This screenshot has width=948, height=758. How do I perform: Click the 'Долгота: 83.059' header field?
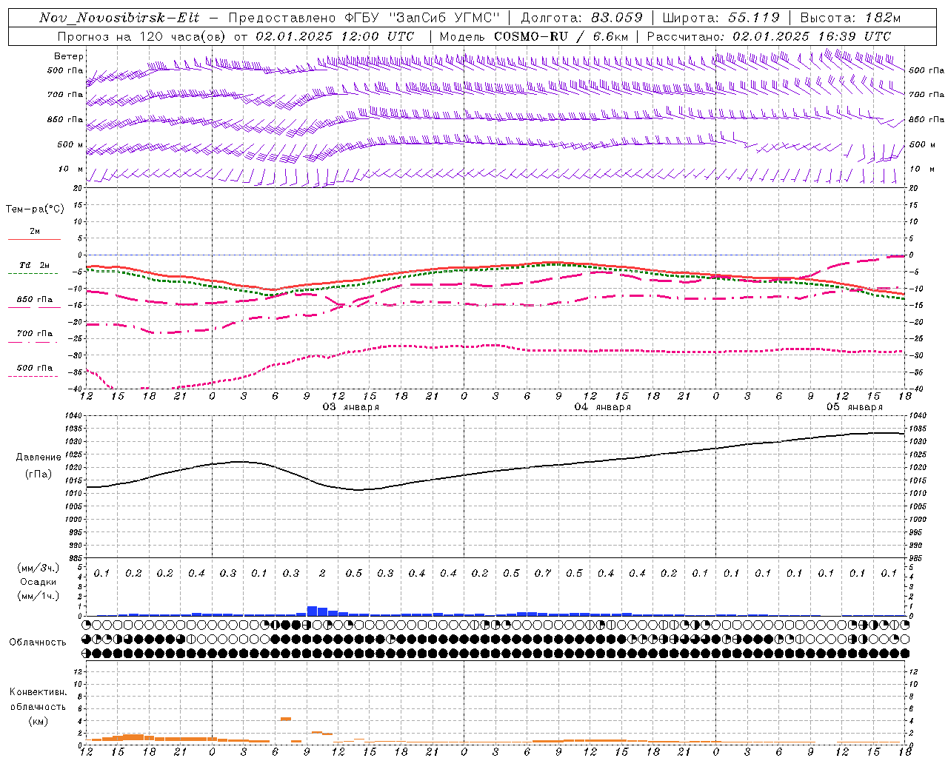581,18
